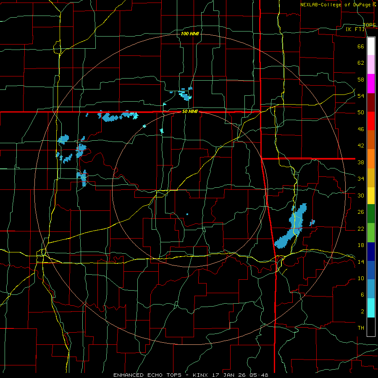Pick the light blue legend band

[x=371, y=289]
